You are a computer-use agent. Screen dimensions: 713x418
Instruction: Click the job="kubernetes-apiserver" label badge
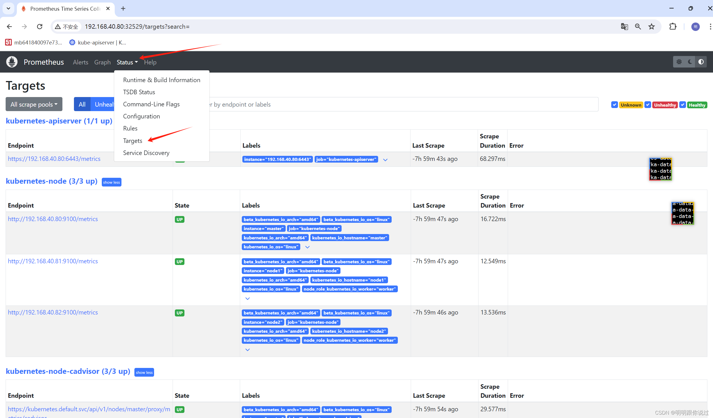coord(346,159)
